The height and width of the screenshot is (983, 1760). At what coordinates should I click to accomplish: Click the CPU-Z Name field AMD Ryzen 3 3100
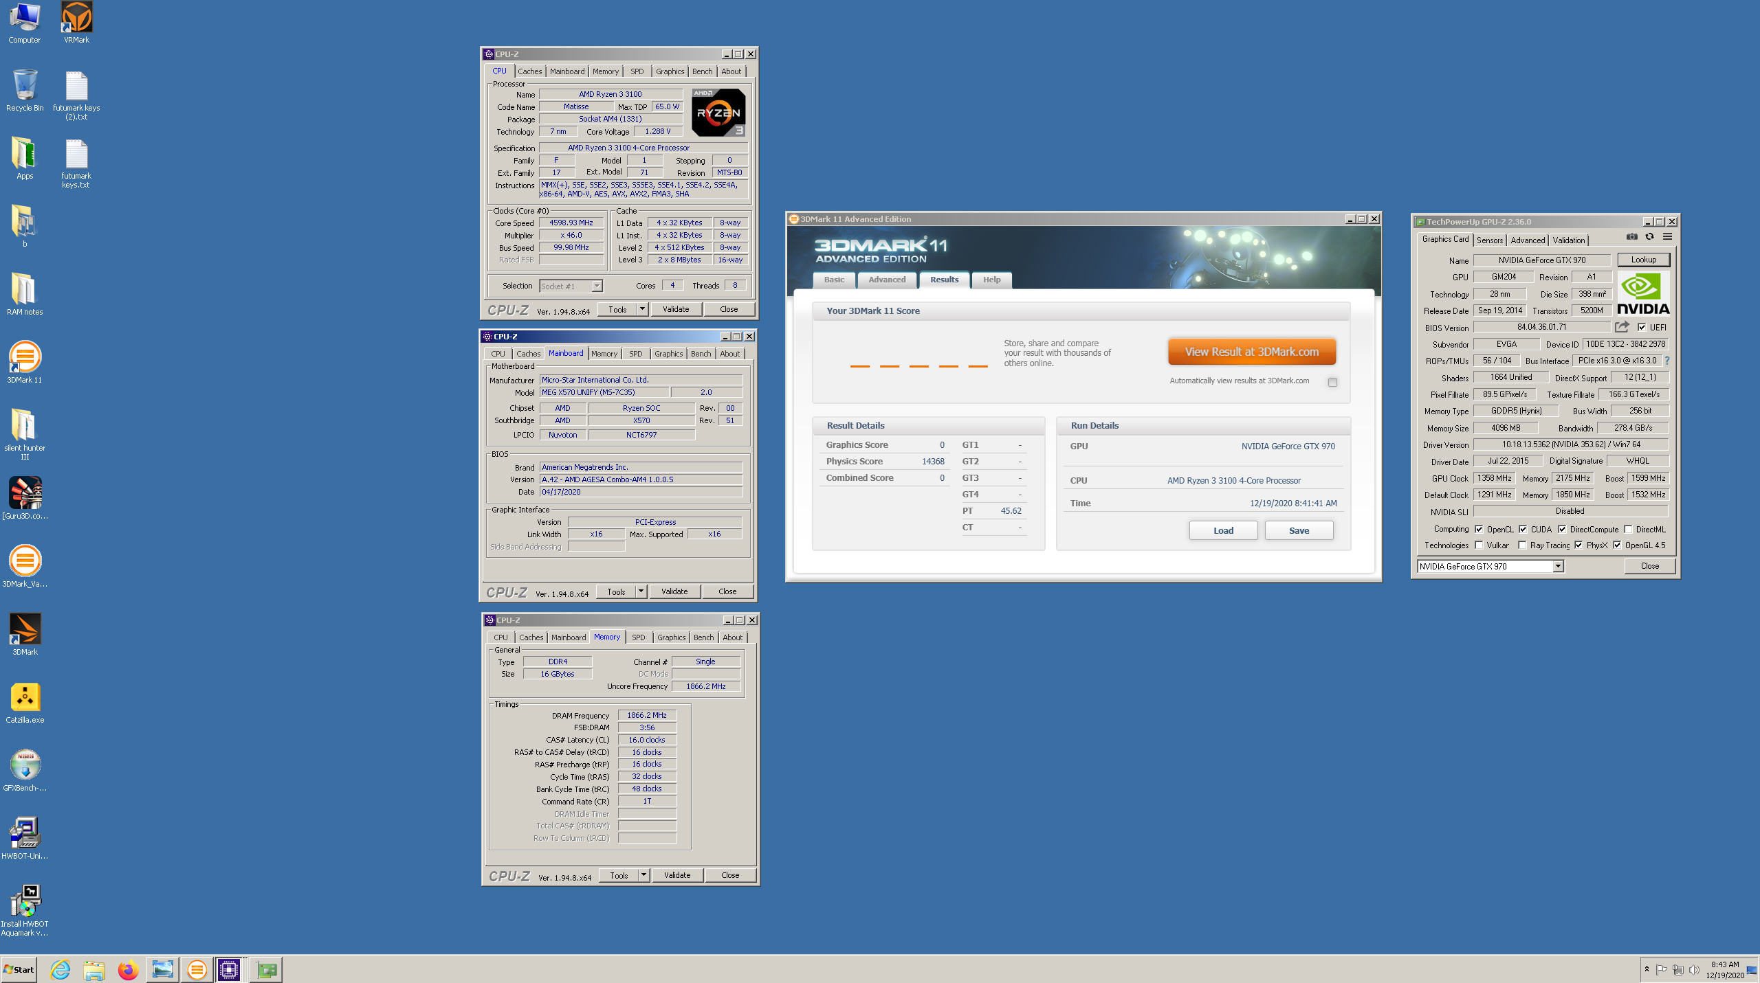coord(610,94)
